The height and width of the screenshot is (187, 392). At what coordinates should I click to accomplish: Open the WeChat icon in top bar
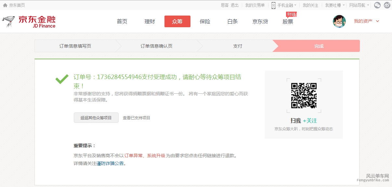(377, 5)
